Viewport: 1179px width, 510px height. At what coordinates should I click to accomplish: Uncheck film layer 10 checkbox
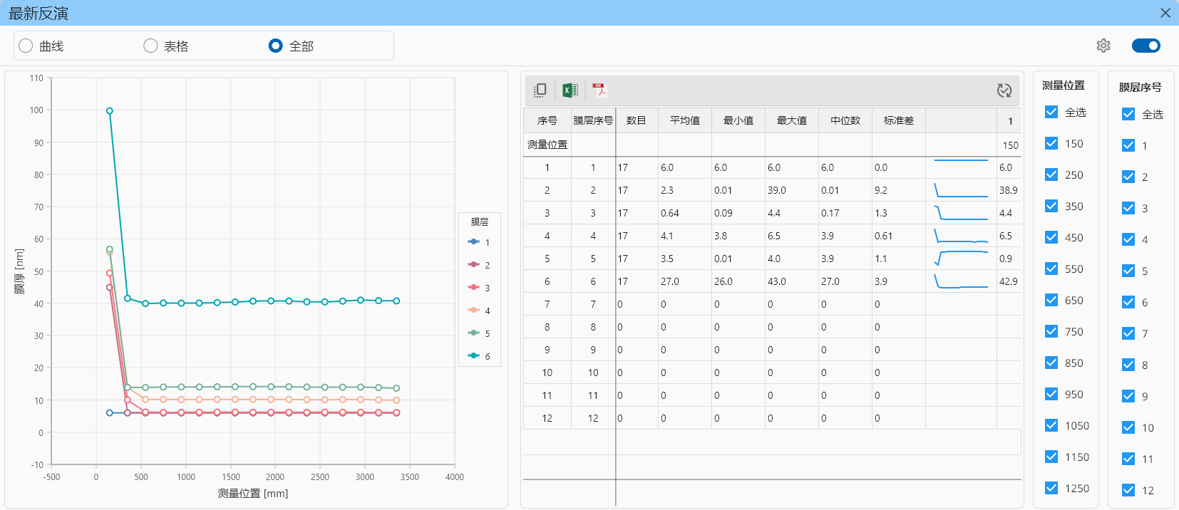(1128, 427)
